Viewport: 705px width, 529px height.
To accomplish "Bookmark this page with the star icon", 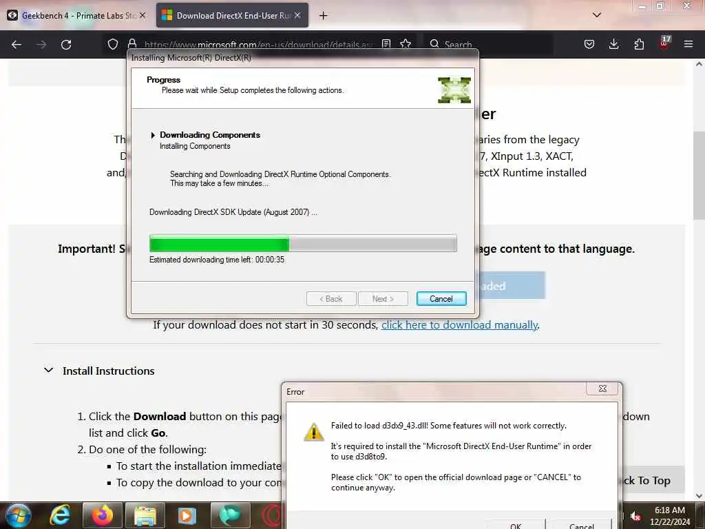I will click(x=406, y=43).
